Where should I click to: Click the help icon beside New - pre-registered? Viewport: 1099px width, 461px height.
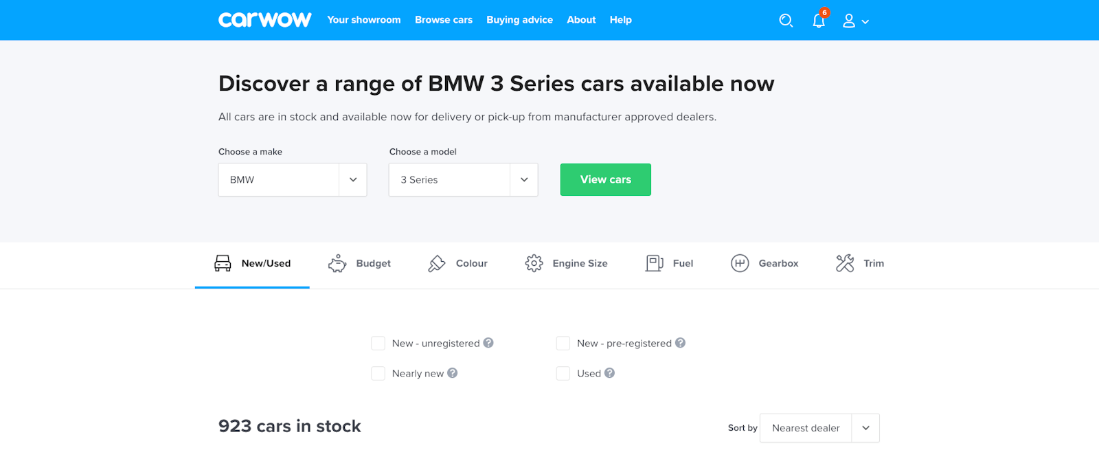pyautogui.click(x=680, y=343)
